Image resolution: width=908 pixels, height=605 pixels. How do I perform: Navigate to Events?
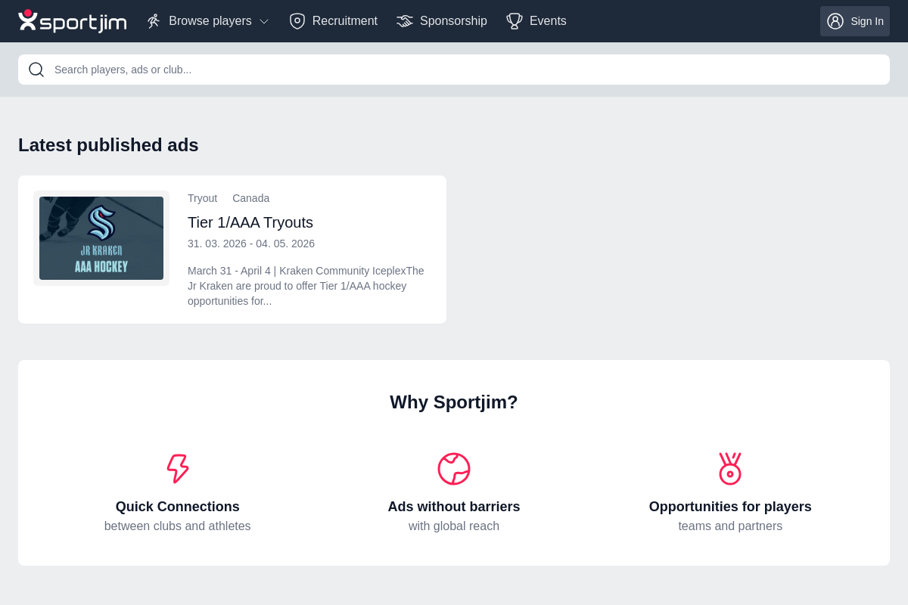pyautogui.click(x=548, y=21)
